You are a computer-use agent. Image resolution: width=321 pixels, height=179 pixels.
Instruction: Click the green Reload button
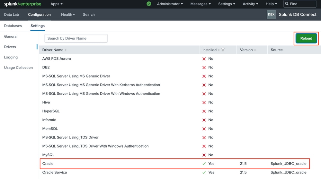point(306,38)
